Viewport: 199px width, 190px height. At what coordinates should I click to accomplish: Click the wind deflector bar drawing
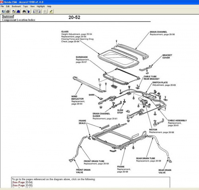89,85
